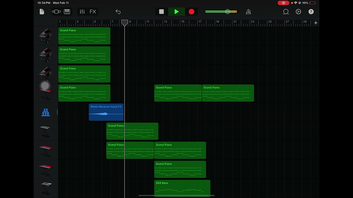Select Grand Piano region starting at bar 17
Viewport: 353px width, 198px height.
(x=228, y=93)
